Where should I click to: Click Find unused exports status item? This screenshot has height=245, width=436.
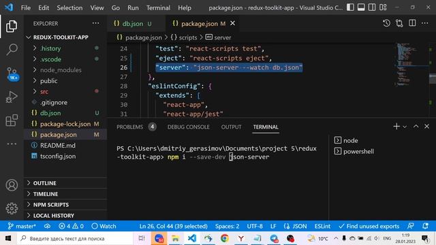[x=369, y=226]
